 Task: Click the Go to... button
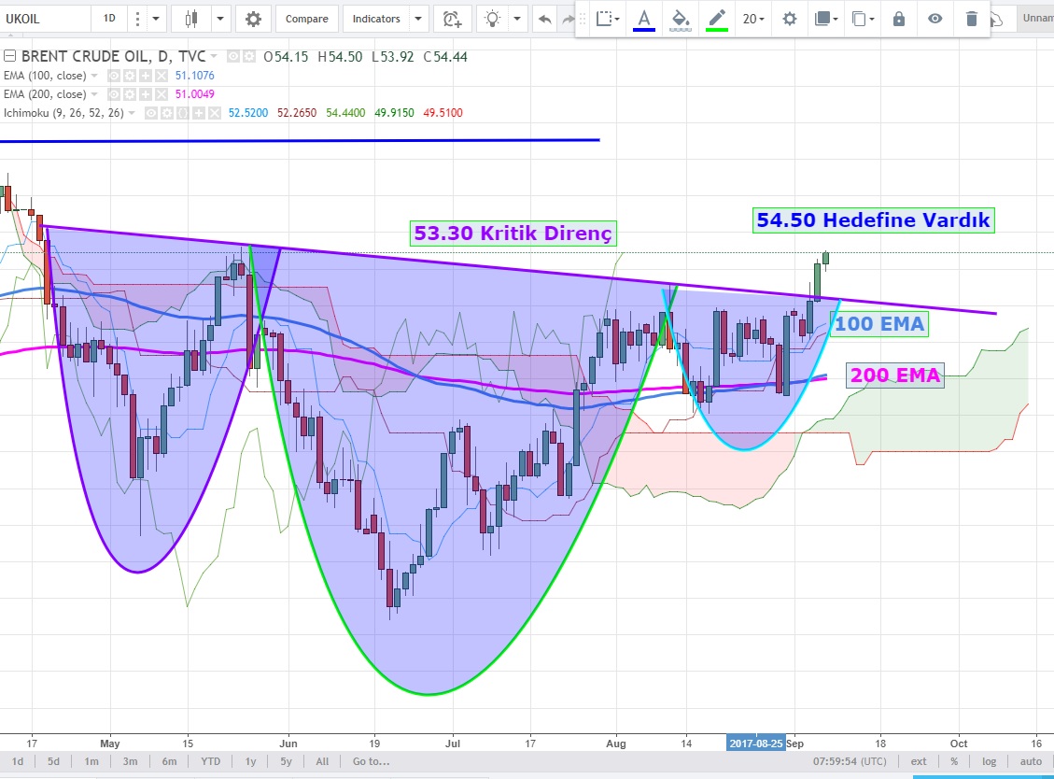pos(371,762)
